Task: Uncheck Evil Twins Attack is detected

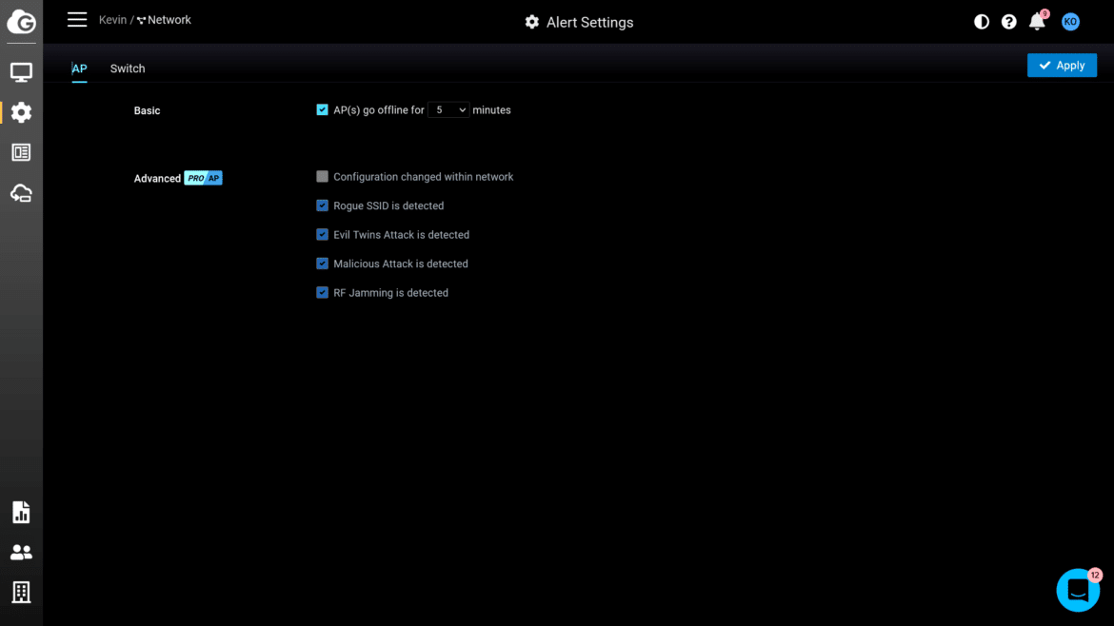Action: [323, 235]
